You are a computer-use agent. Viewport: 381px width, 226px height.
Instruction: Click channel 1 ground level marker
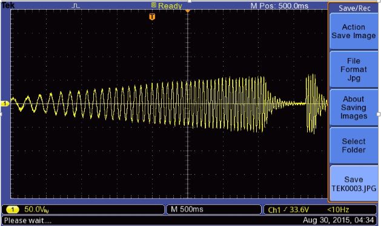pos(5,104)
